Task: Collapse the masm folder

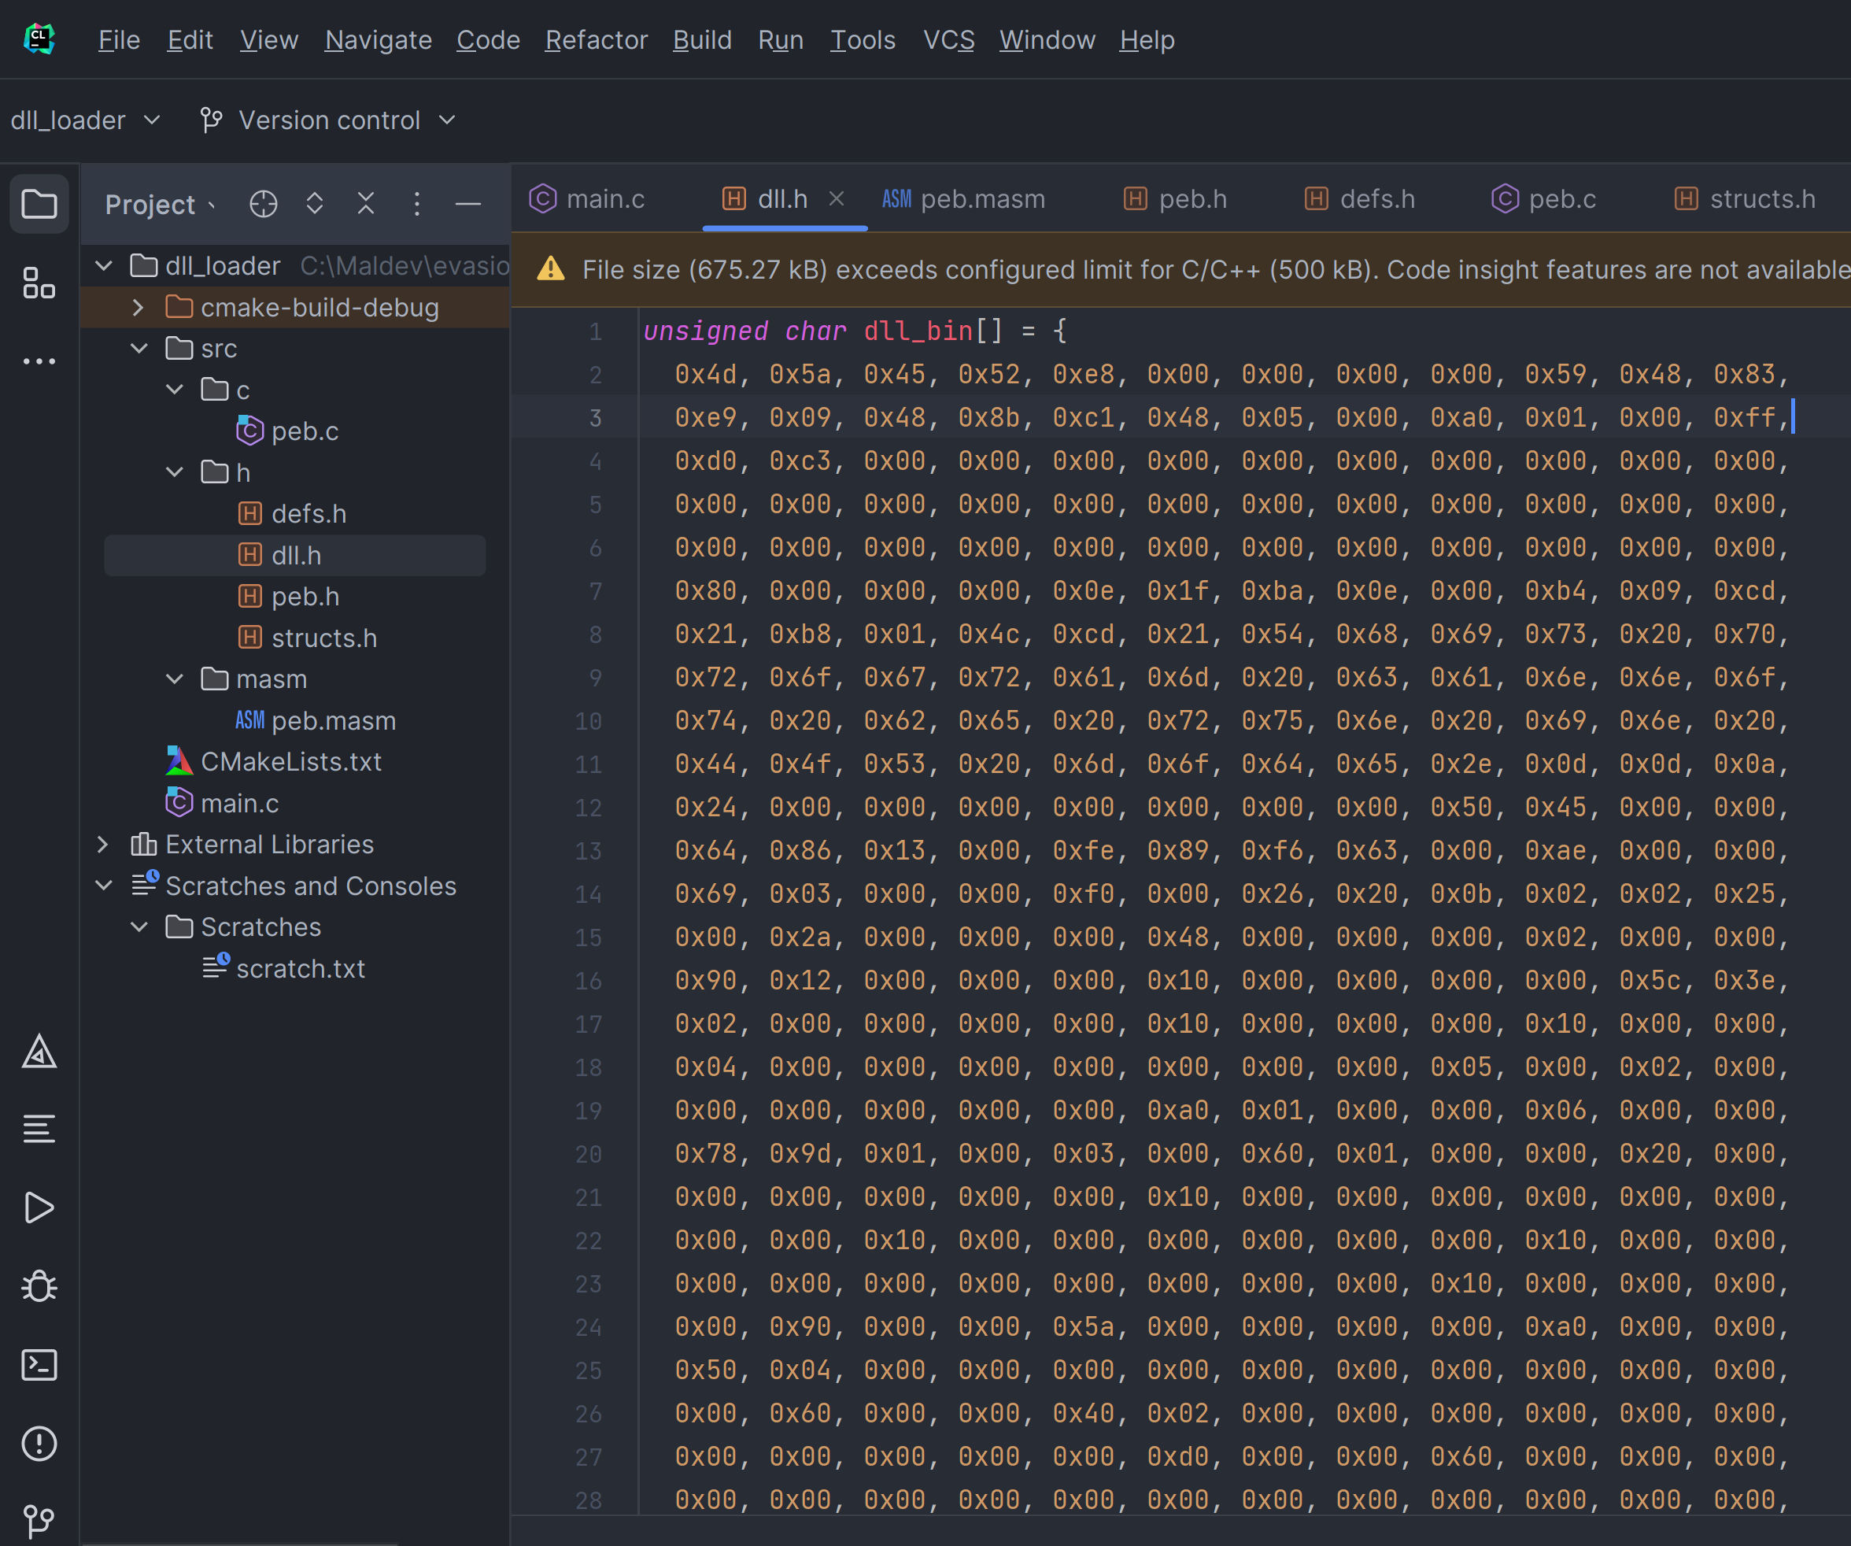Action: point(175,679)
